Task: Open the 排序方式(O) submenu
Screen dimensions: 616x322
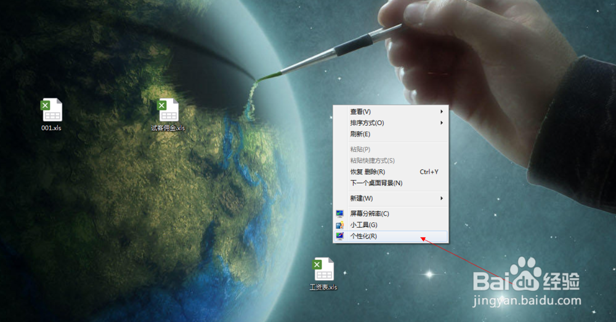Action: click(391, 123)
